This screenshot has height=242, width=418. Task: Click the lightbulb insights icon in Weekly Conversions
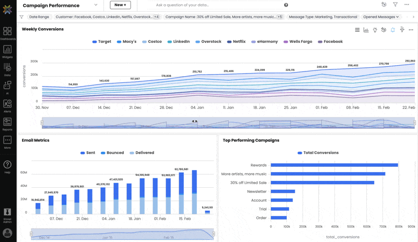(375, 30)
